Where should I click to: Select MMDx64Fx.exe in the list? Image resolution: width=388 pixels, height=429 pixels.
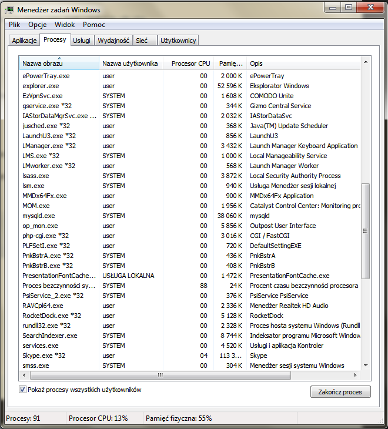[x=190, y=196]
